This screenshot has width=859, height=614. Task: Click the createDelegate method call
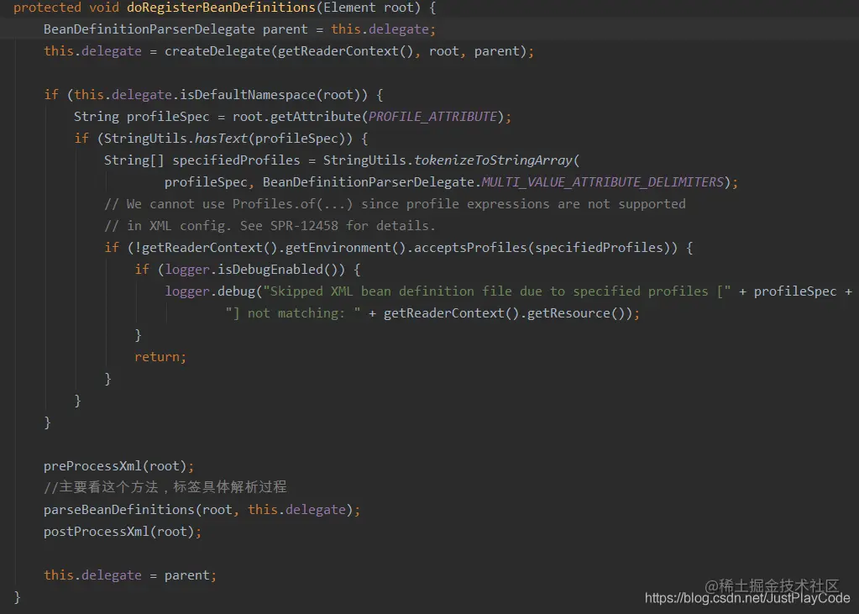click(x=217, y=51)
